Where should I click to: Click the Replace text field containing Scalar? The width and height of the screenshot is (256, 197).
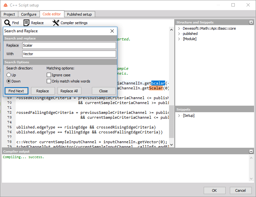click(69, 45)
